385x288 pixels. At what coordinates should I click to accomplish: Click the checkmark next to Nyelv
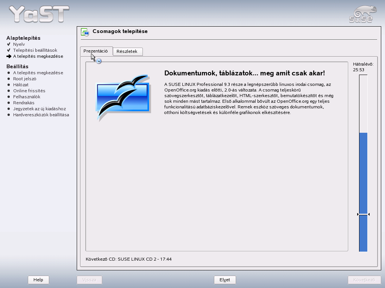9,44
